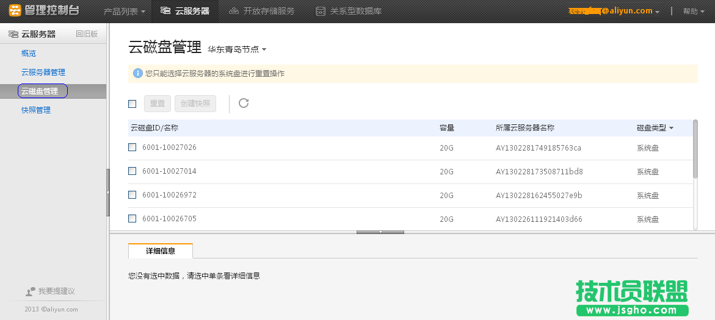
Task: Tick the select-all checkbox above the disk list
Action: point(132,104)
